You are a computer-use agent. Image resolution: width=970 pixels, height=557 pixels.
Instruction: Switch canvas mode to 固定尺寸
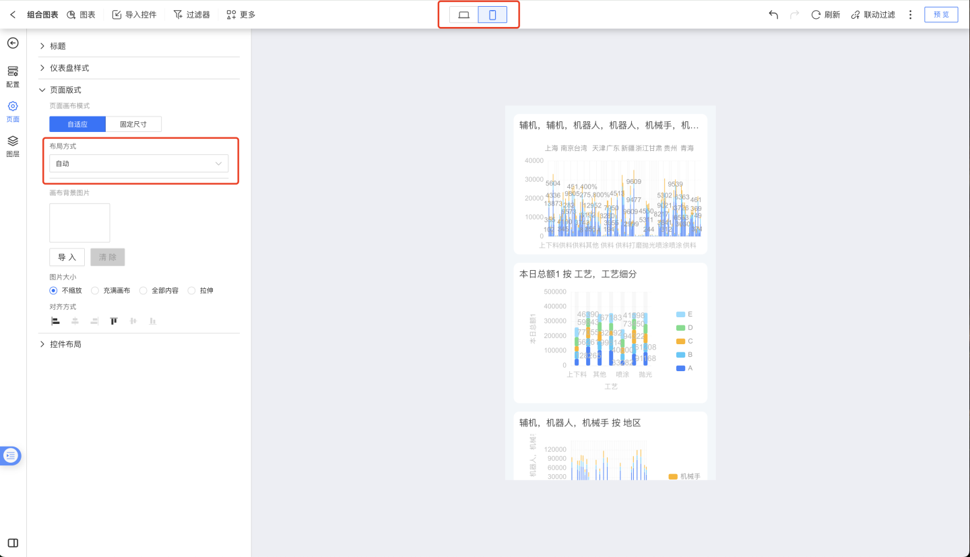[133, 124]
